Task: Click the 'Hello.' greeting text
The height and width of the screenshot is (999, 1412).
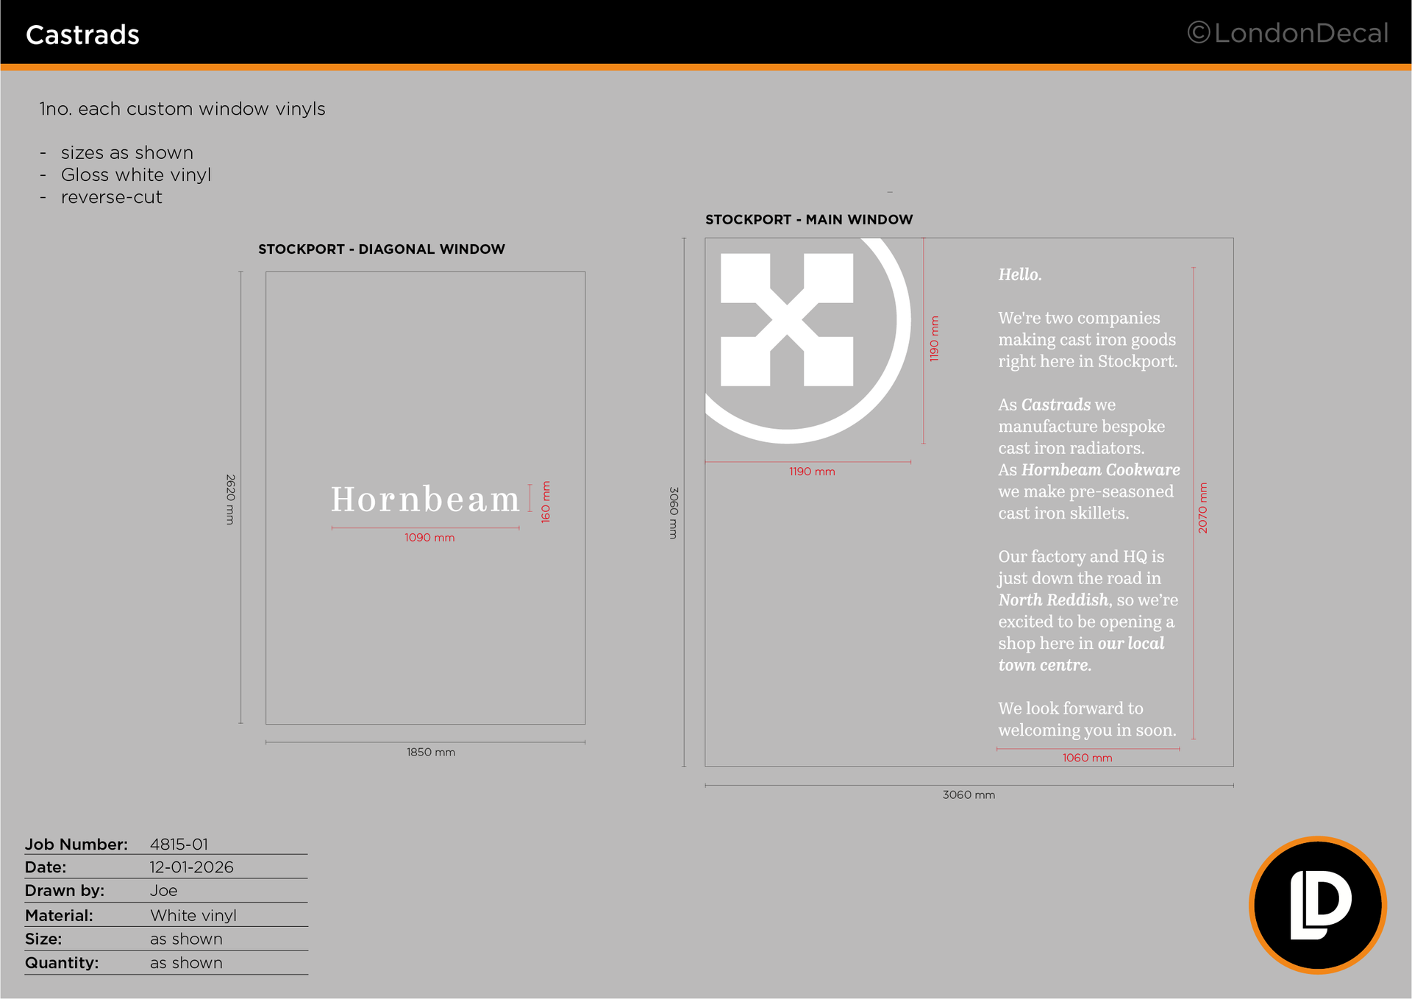Action: 1020,274
